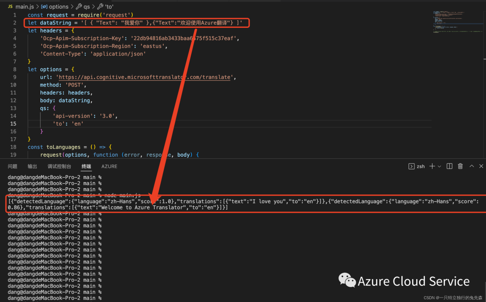This screenshot has height=302, width=486.
Task: Split the terminal with the split icon
Action: tap(450, 166)
